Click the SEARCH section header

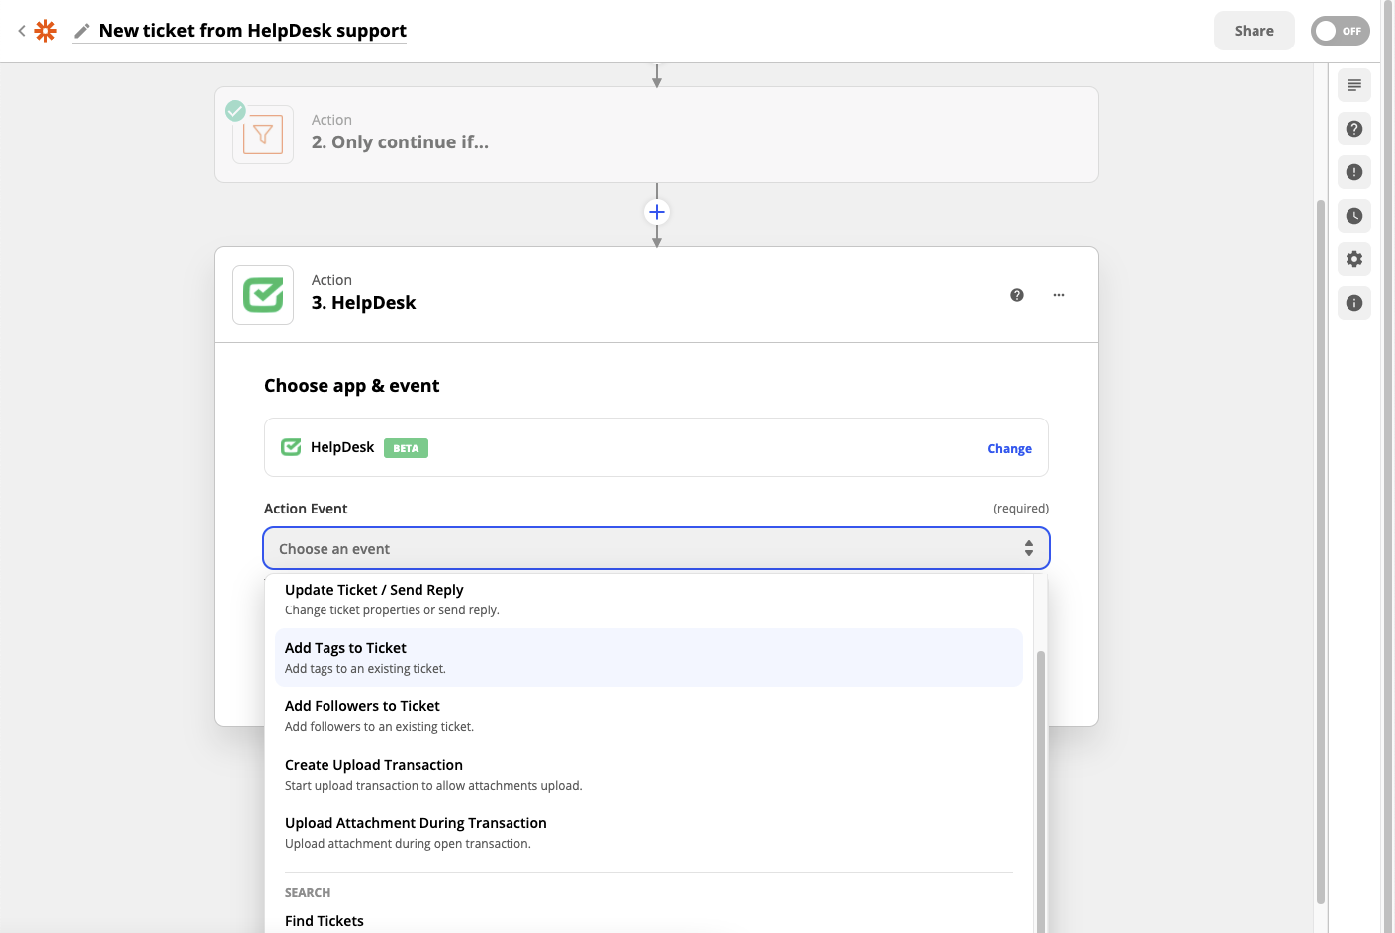(x=308, y=893)
